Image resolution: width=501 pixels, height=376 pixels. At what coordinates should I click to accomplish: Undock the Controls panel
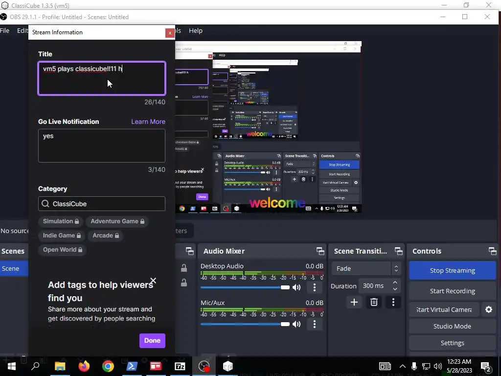(x=492, y=251)
